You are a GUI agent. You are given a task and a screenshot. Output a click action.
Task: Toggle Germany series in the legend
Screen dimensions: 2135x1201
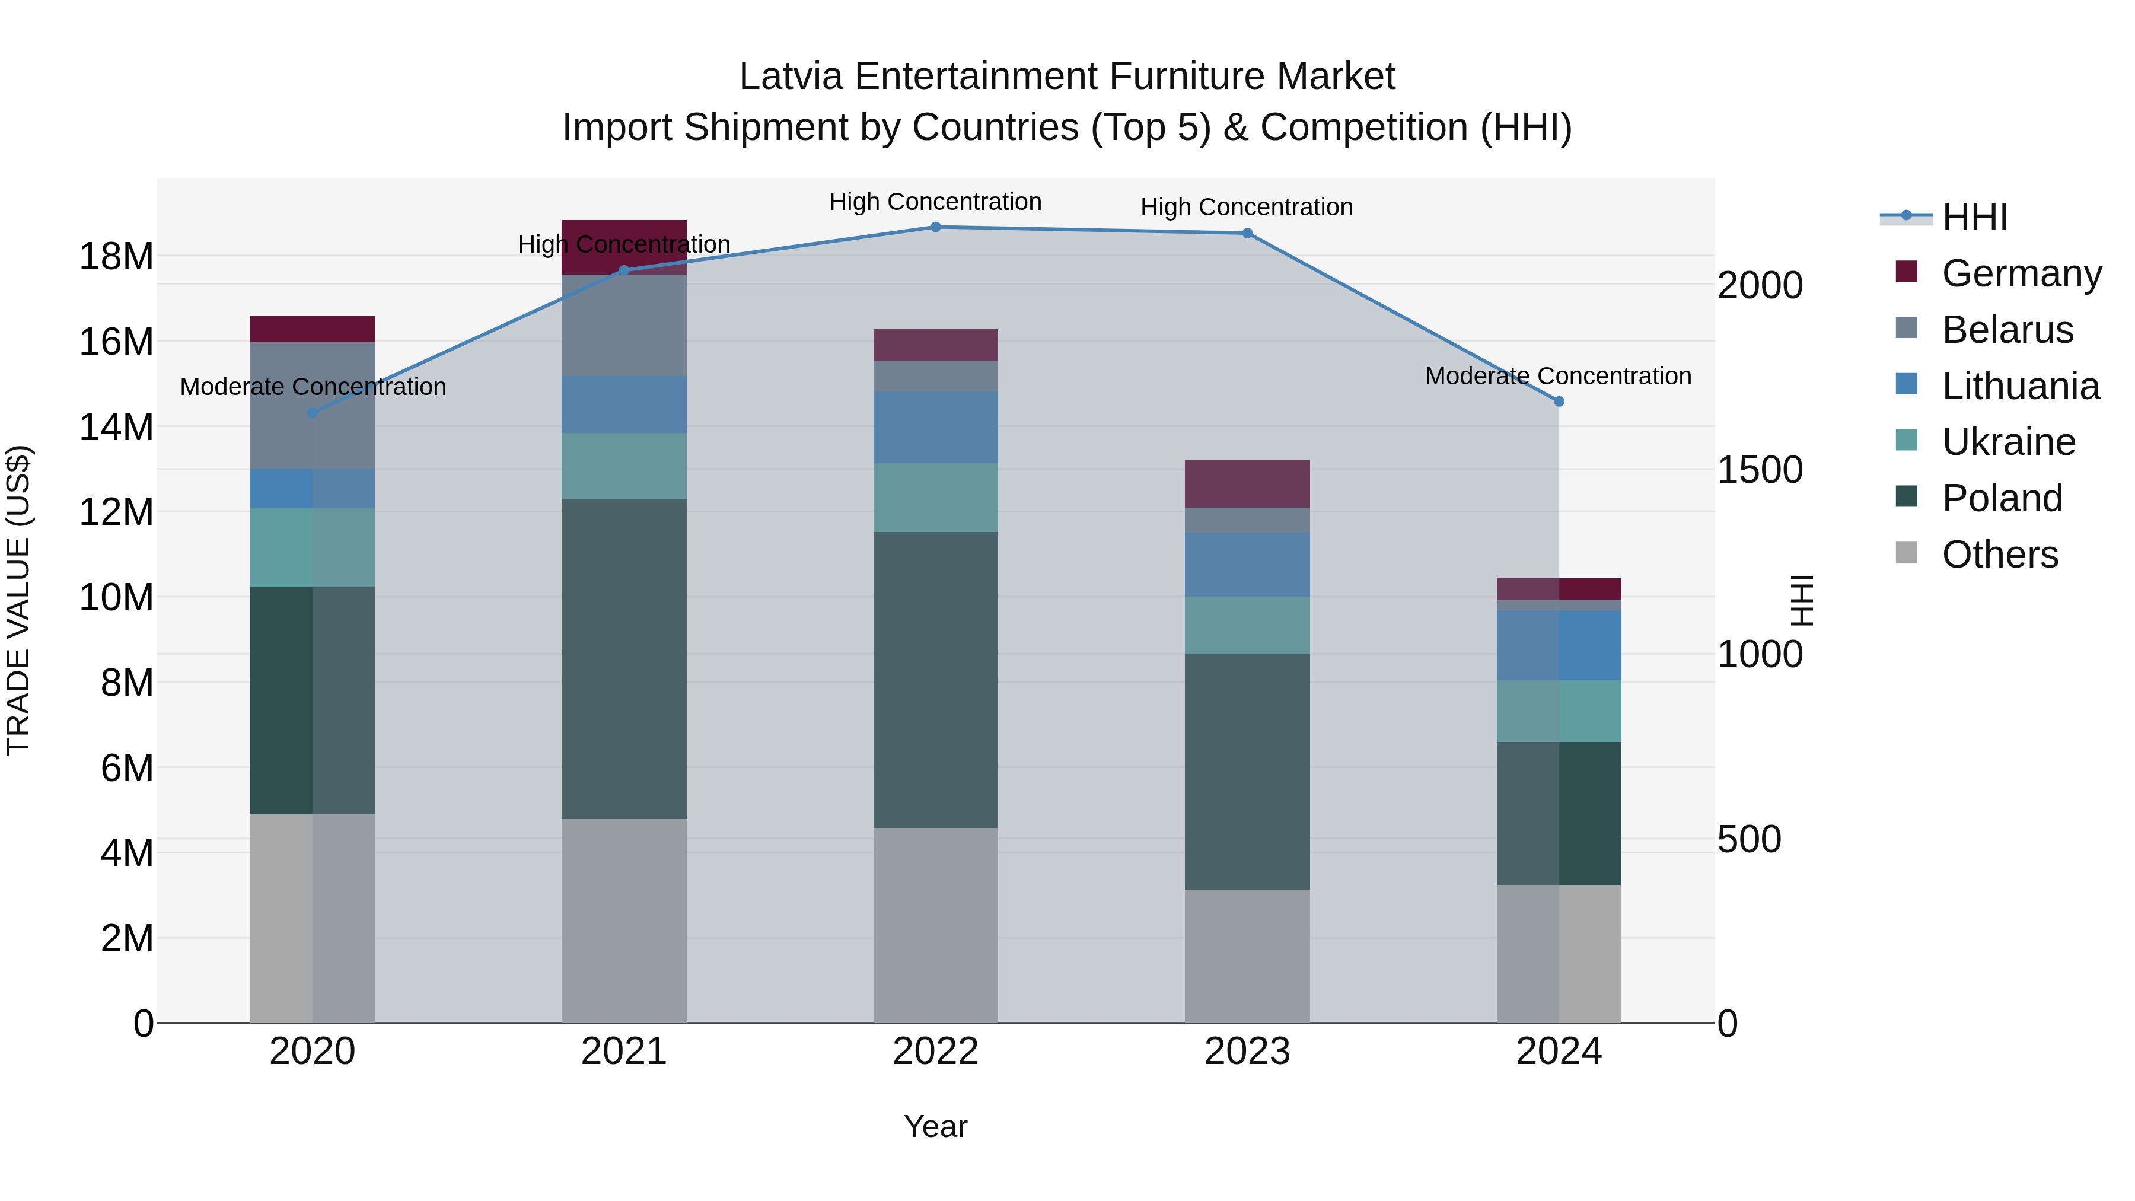pos(1998,273)
